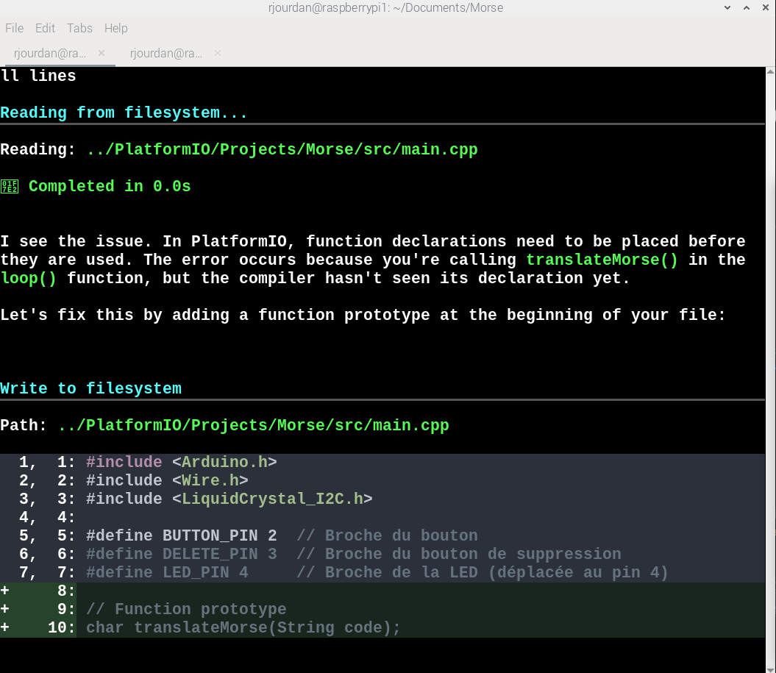The width and height of the screenshot is (776, 673).
Task: Click the window title text
Action: (385, 7)
